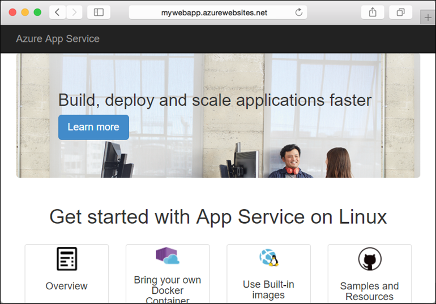Click the GitHub octocat icon
Image resolution: width=436 pixels, height=304 pixels.
coord(370,259)
